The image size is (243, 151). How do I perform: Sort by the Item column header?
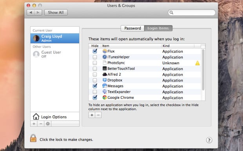[x=131, y=46]
